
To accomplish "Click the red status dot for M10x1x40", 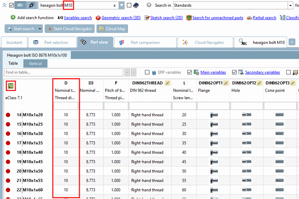I will click(8, 152).
